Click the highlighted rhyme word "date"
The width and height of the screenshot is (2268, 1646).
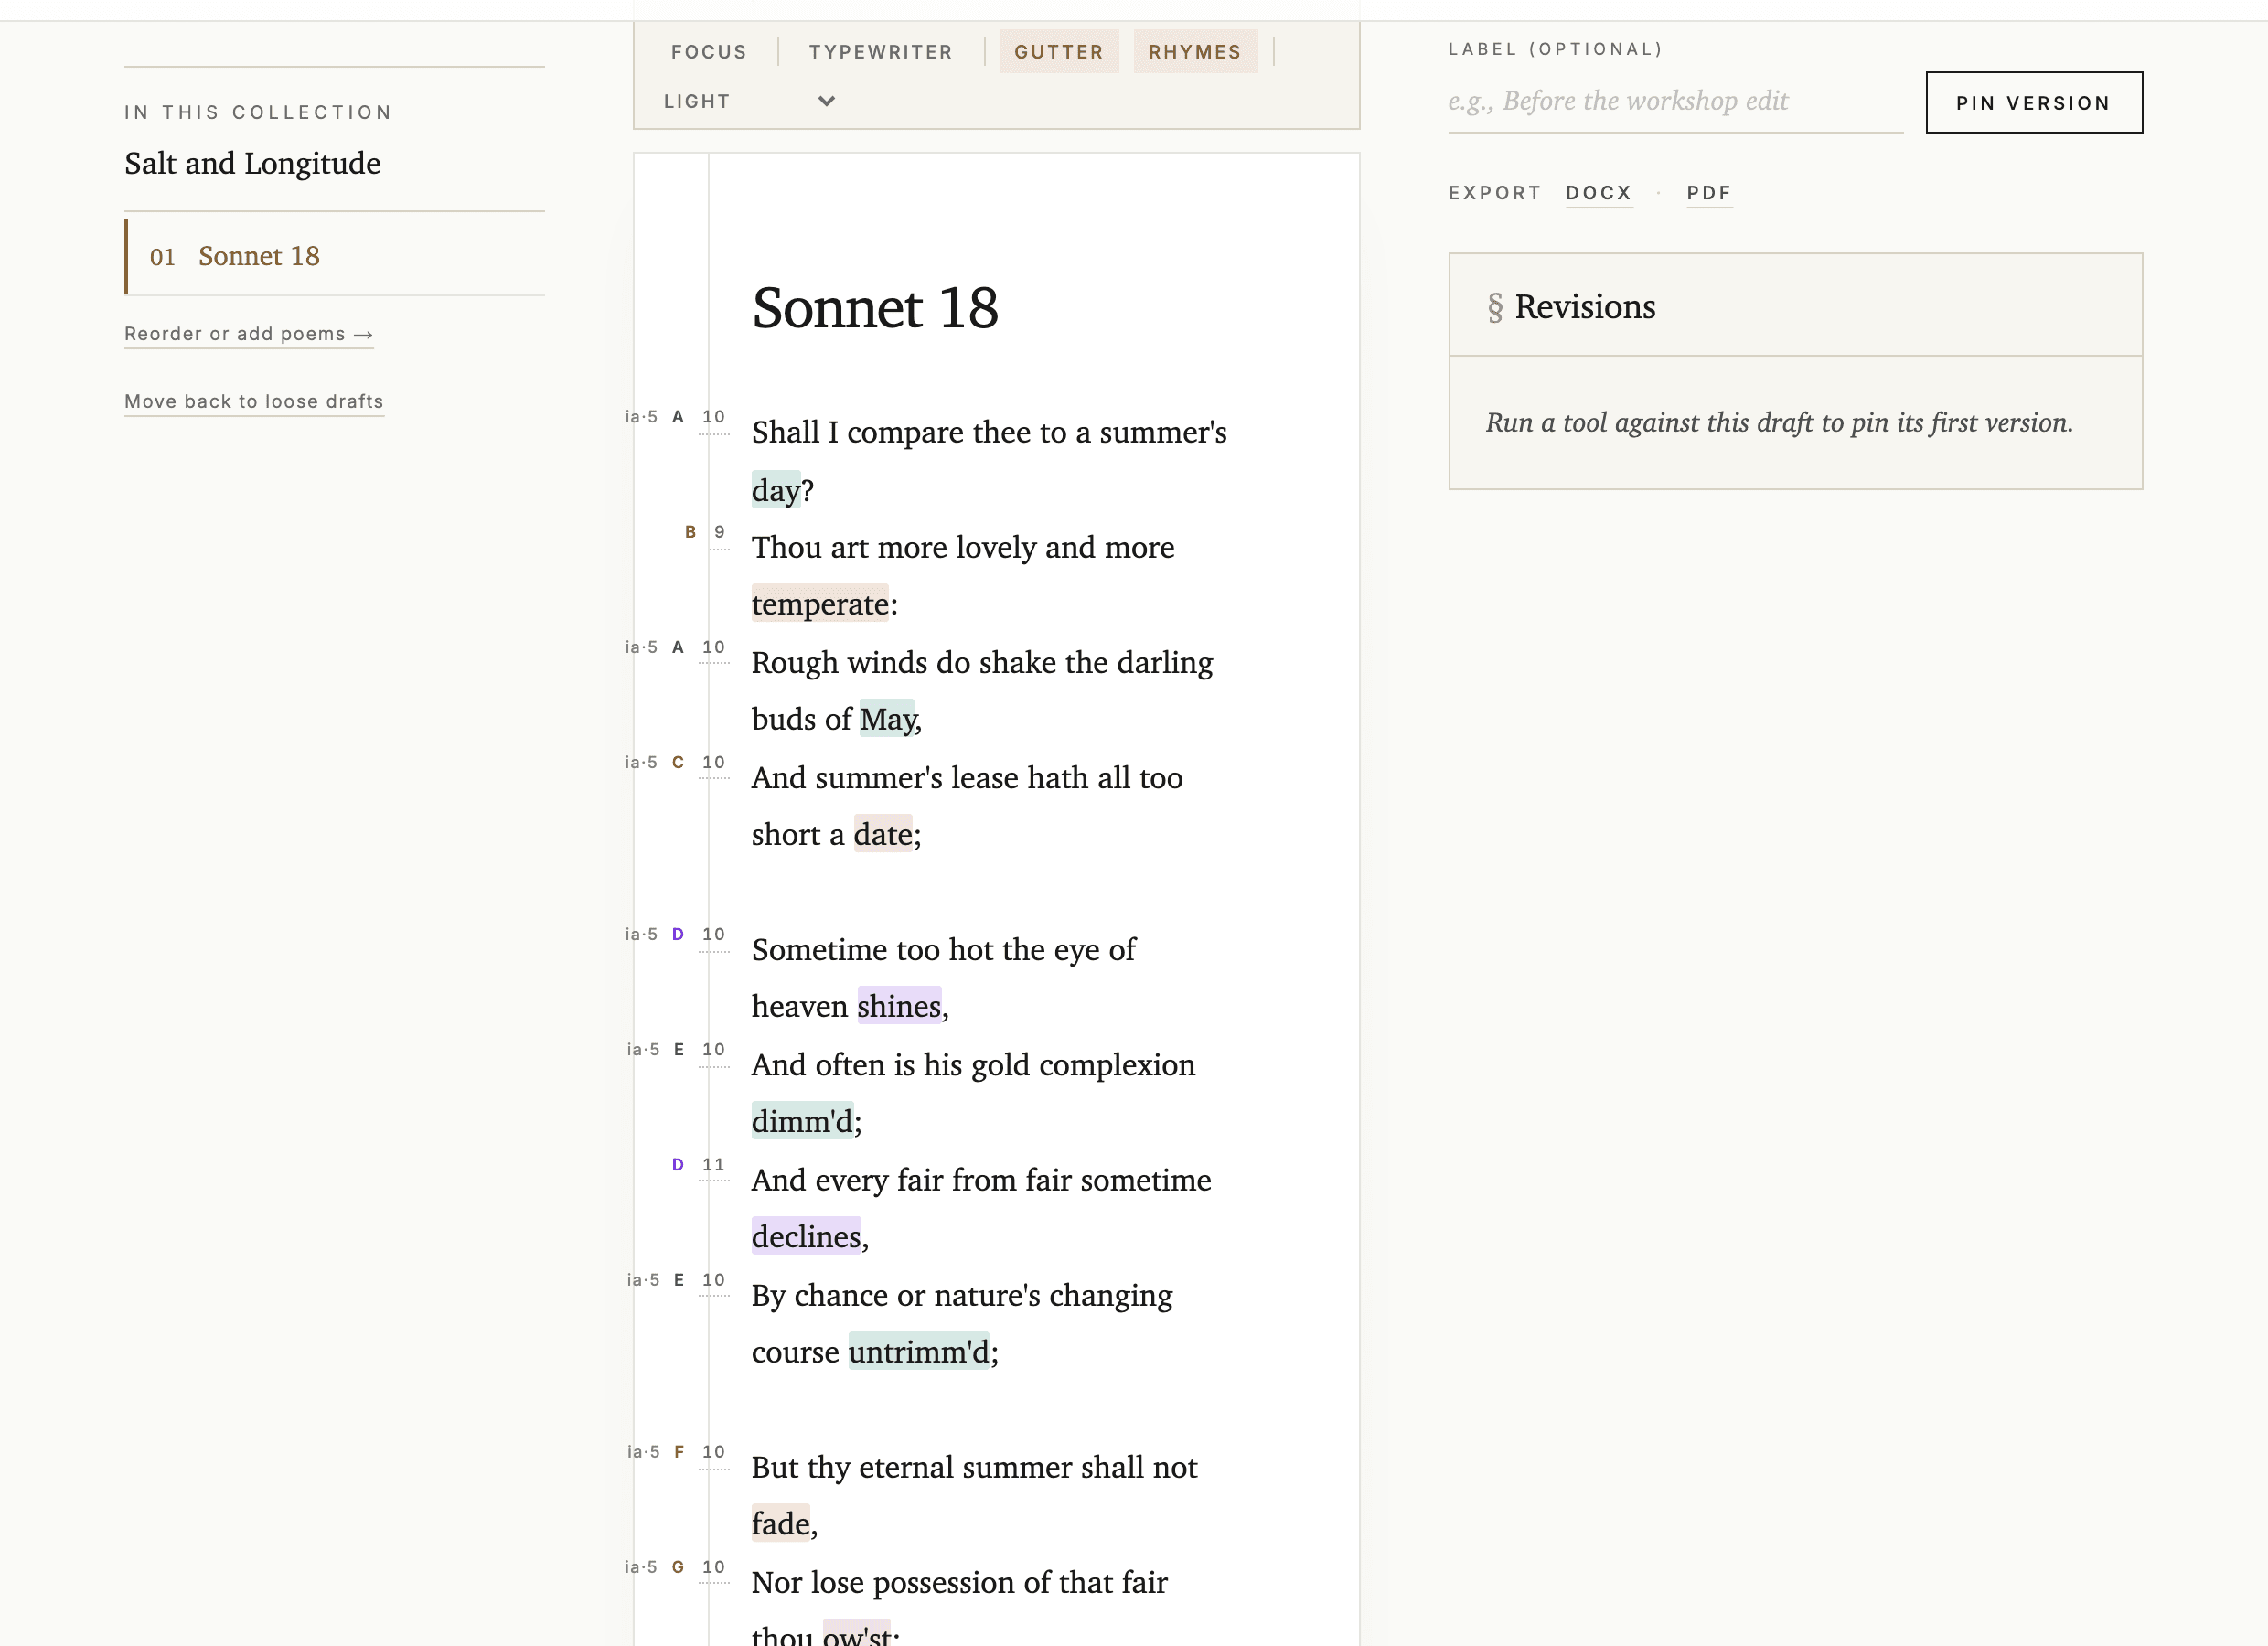tap(882, 834)
